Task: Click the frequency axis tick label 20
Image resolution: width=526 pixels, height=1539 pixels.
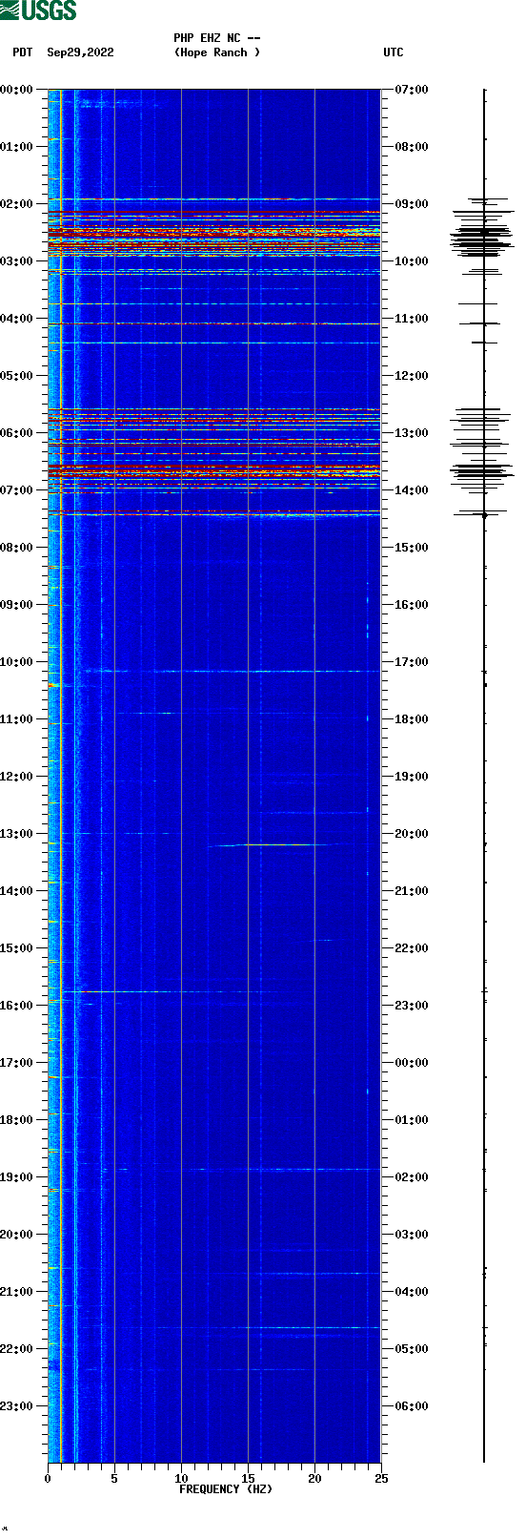Action: coord(314,1479)
